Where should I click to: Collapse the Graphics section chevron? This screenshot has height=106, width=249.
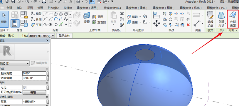(47, 83)
